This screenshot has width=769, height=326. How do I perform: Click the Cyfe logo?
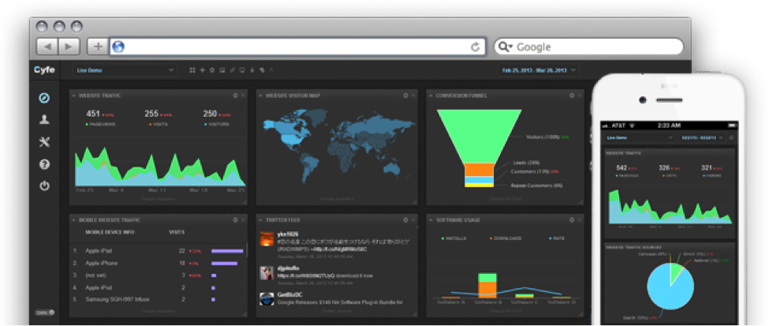(44, 70)
